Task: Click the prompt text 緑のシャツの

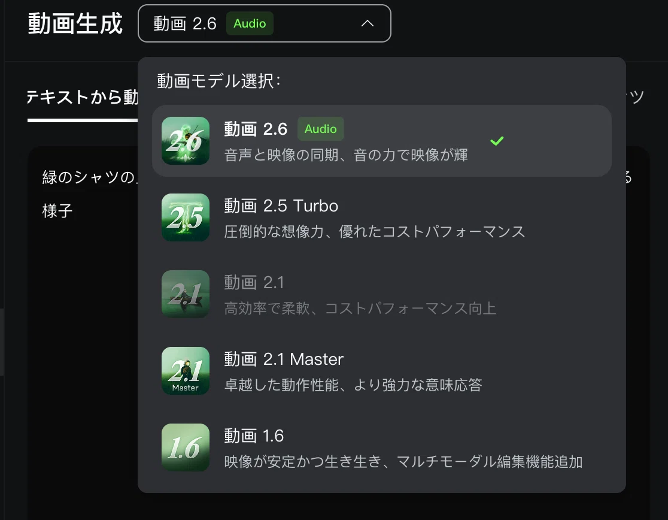Action: pos(90,177)
